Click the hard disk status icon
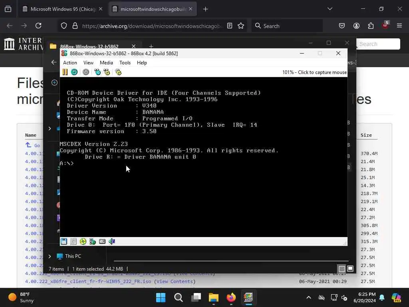The image size is (409, 307). 102,241
